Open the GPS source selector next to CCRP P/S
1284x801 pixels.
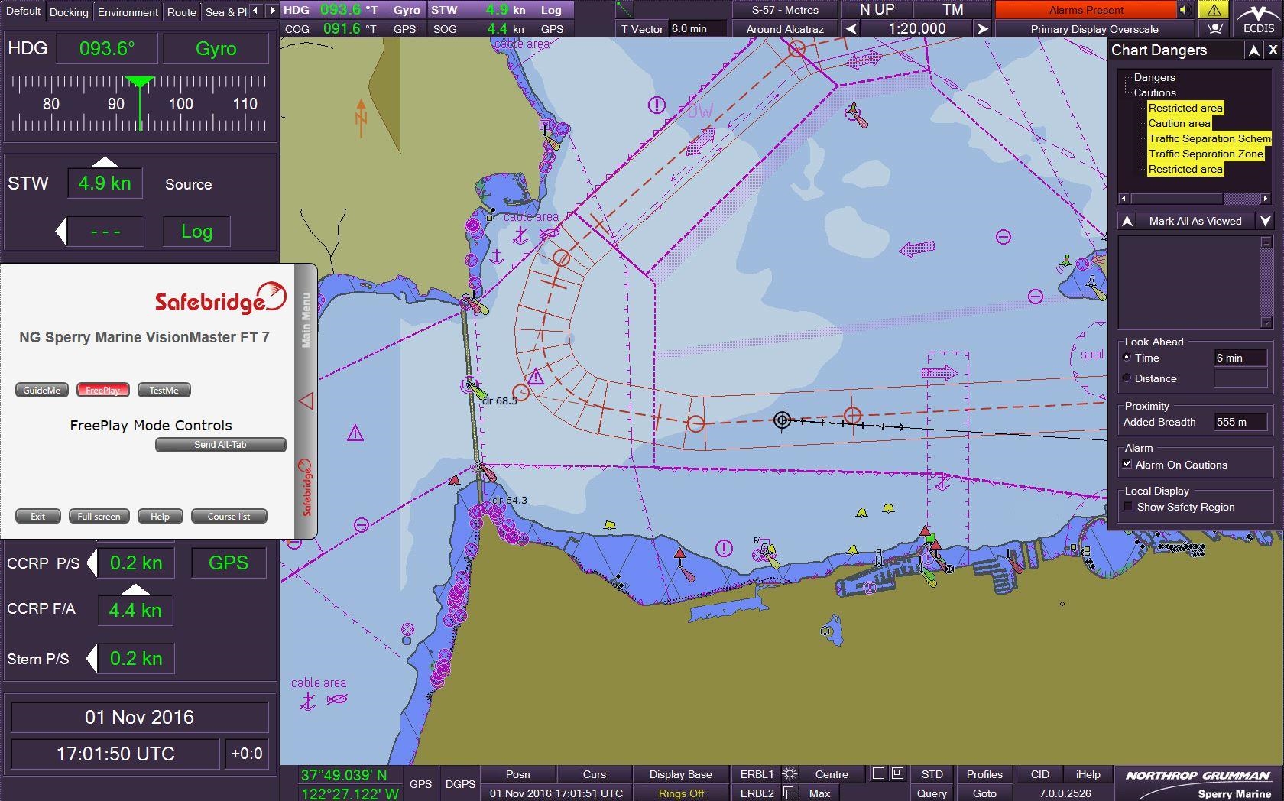pyautogui.click(x=229, y=563)
